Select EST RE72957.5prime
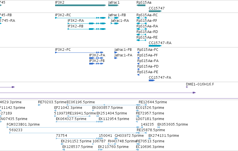Viewport: 238px width, 151px height. [138, 116]
